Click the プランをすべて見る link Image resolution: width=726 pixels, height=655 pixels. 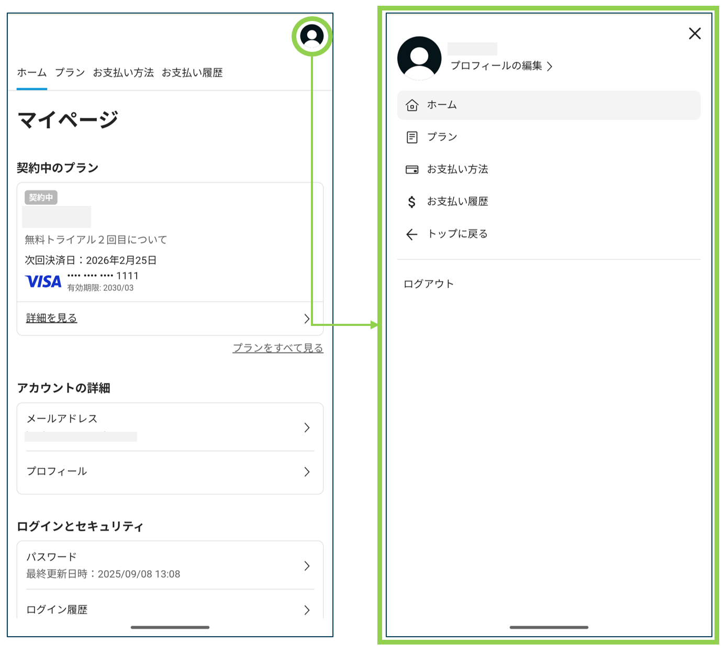click(278, 348)
